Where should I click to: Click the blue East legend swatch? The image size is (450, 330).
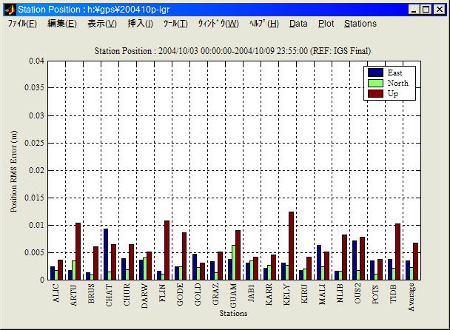pos(376,73)
